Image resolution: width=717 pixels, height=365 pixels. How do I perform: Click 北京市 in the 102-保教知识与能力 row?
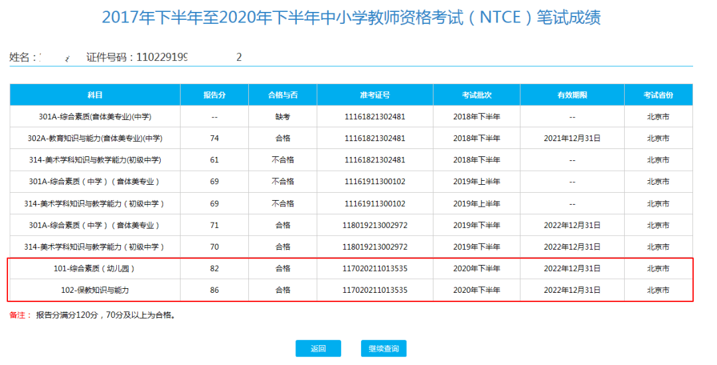(x=659, y=290)
